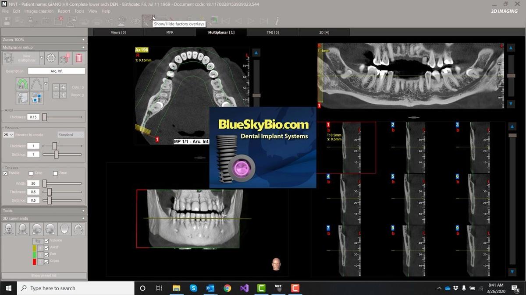Click the Show/Hide factory overlays toolbar icon
The height and width of the screenshot is (295, 526).
(148, 21)
